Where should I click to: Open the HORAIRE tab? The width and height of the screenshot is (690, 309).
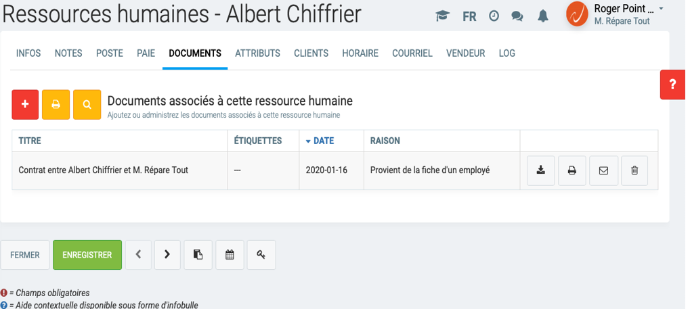(360, 53)
